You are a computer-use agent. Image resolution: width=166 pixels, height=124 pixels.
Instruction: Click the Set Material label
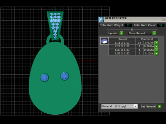pos(148,106)
